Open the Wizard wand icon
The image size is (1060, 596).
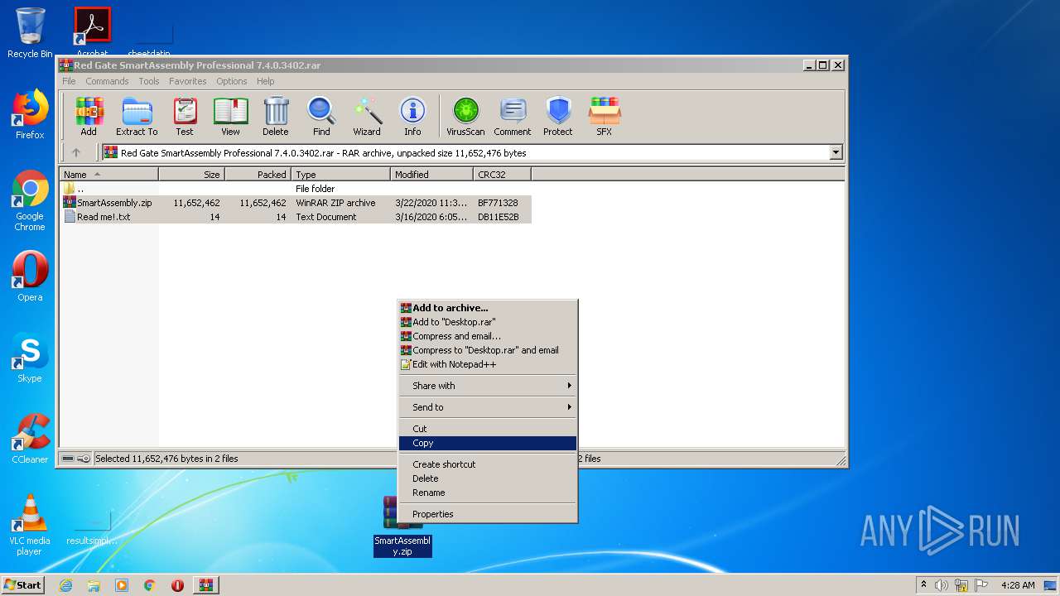[367, 117]
